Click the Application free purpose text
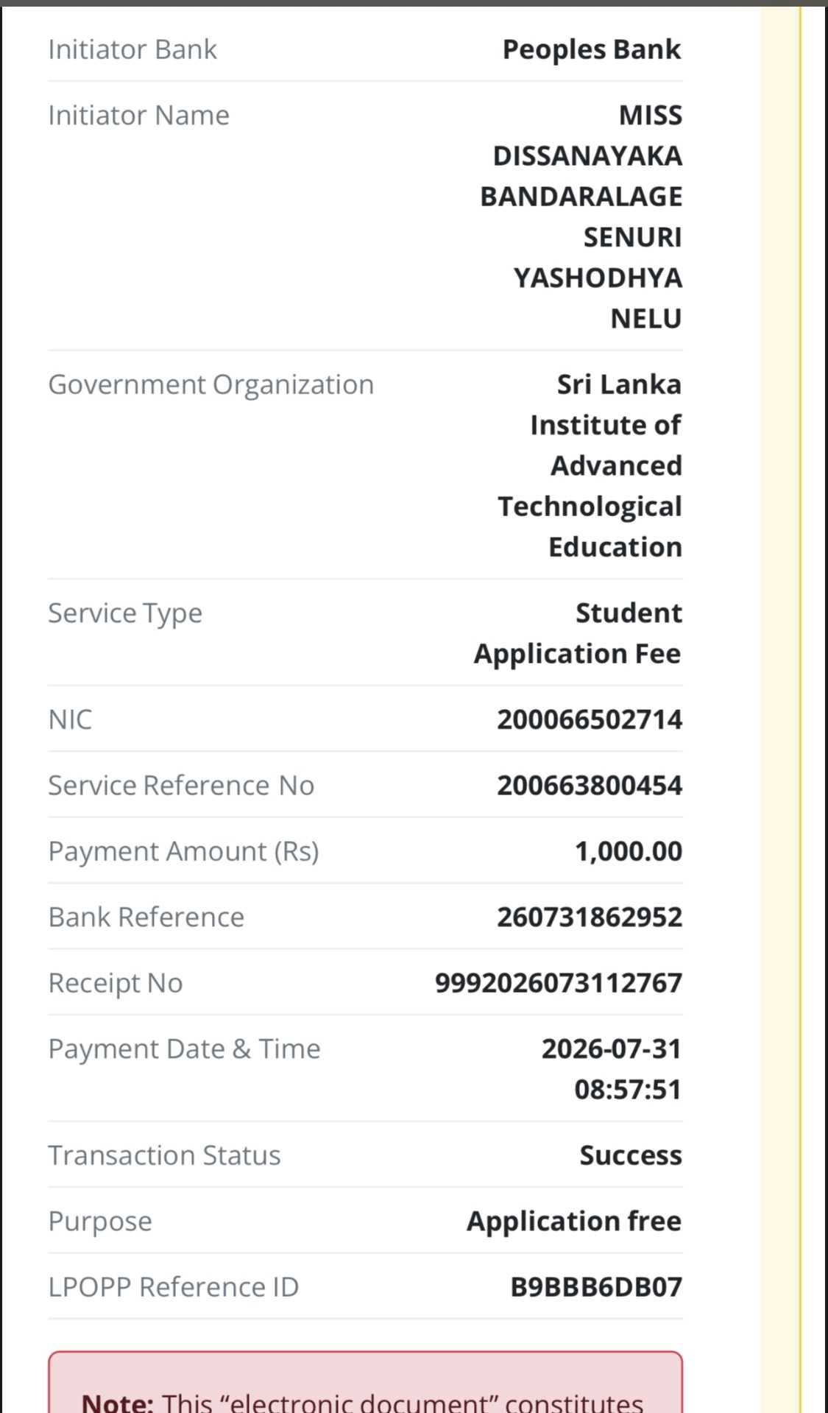This screenshot has width=828, height=1413. tap(574, 1221)
